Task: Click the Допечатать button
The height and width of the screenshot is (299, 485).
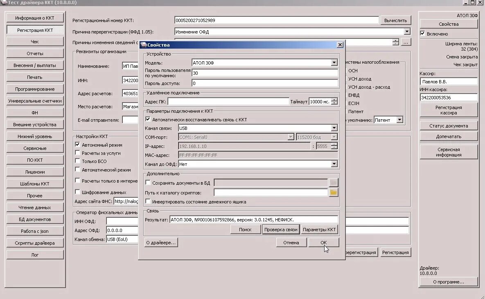Action: click(449, 136)
